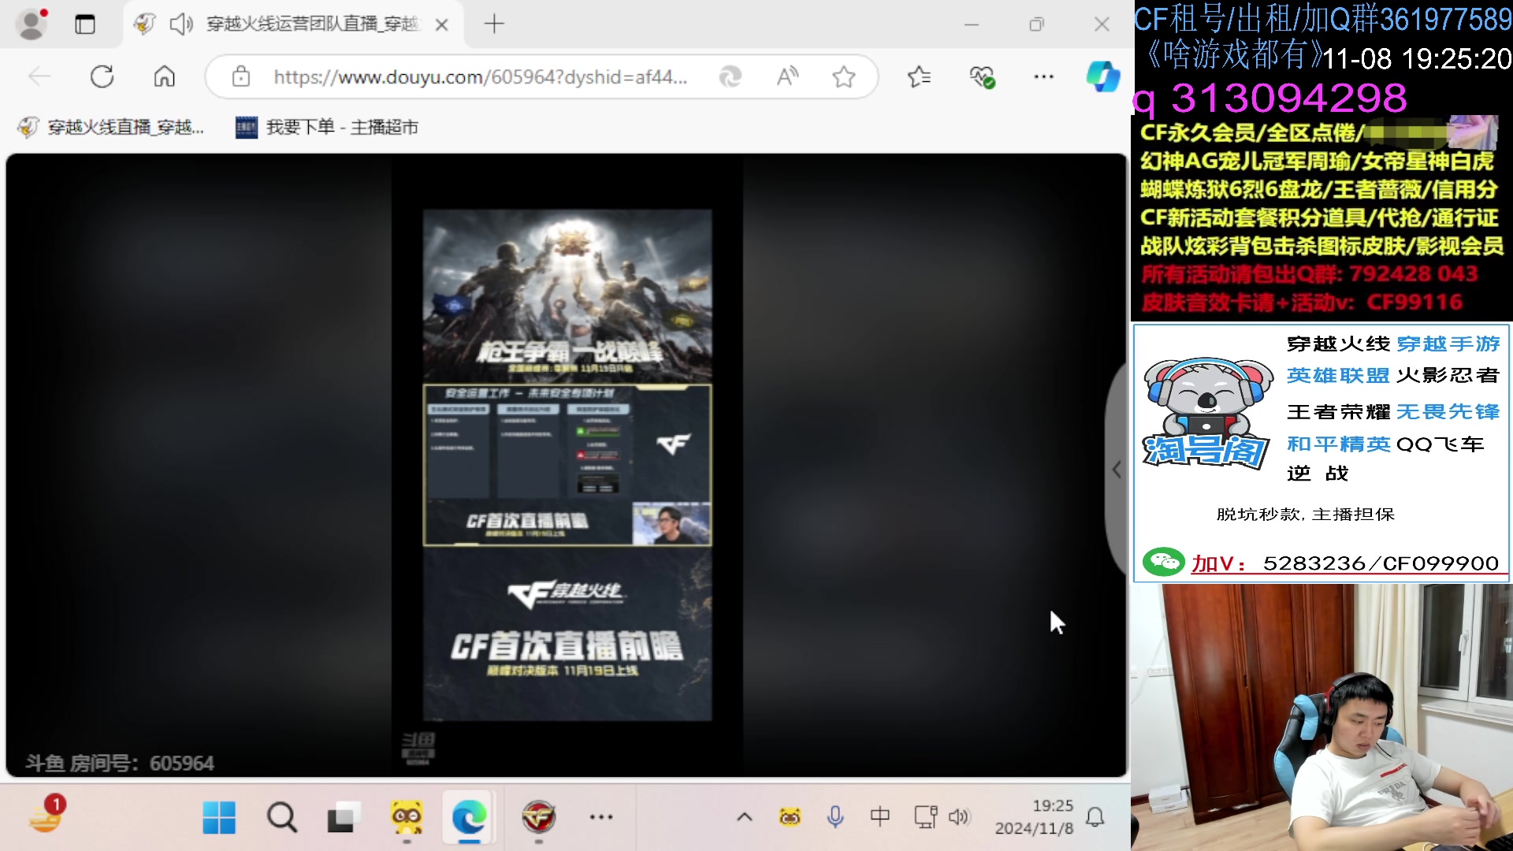The height and width of the screenshot is (851, 1513).
Task: Switch to Microsoft Edge on taskbar
Action: [x=469, y=817]
